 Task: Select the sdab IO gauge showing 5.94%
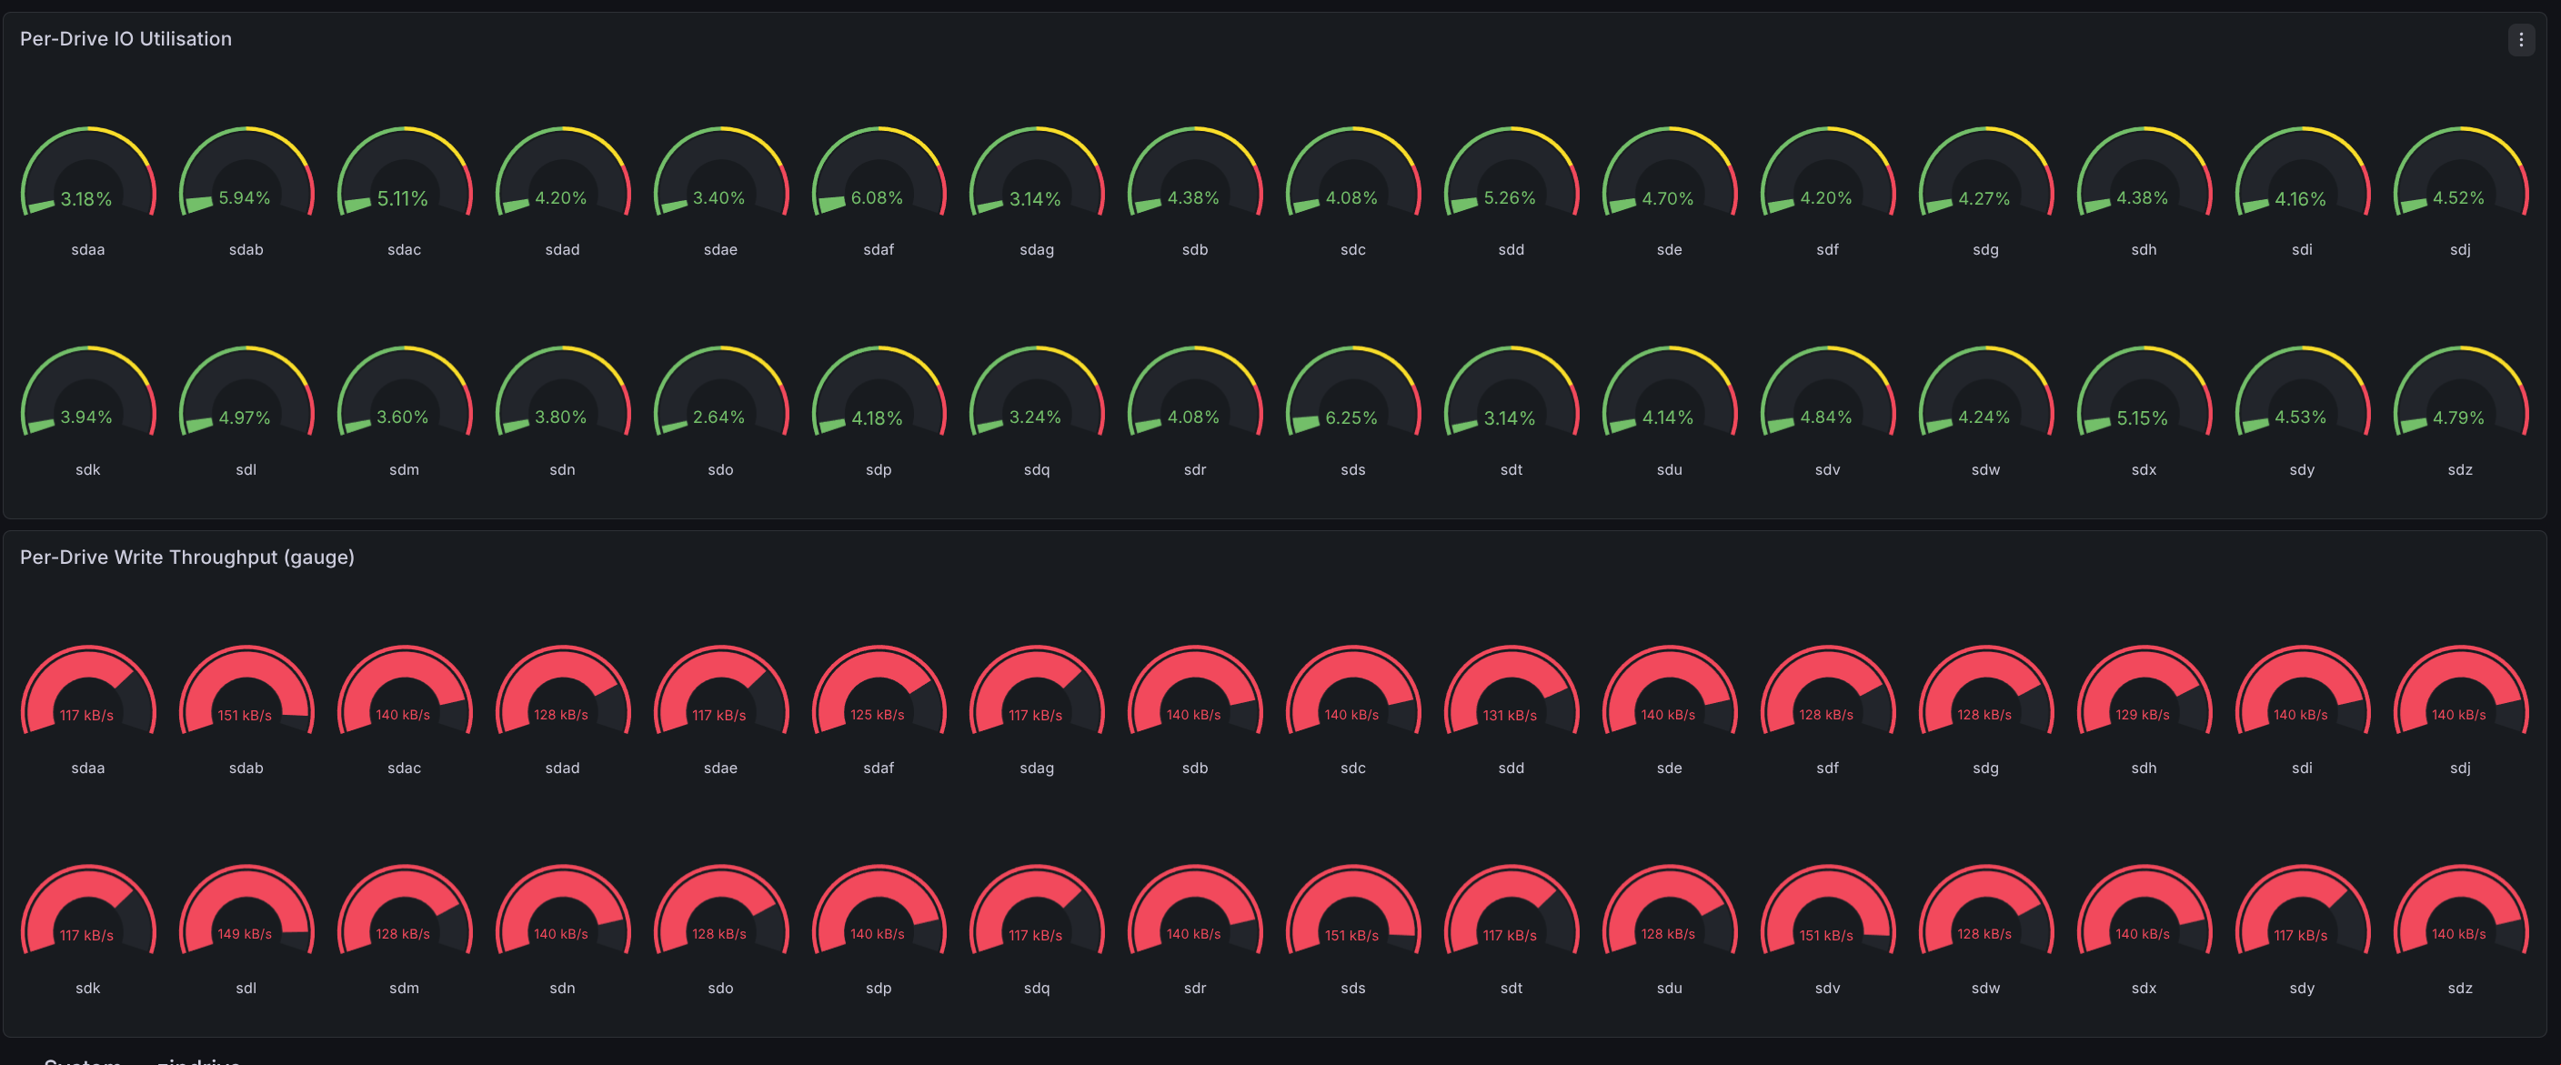[x=246, y=172]
